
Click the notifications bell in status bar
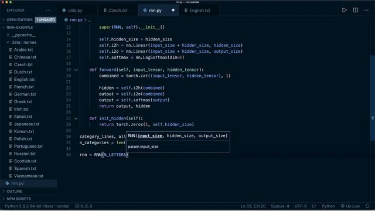tap(367, 206)
